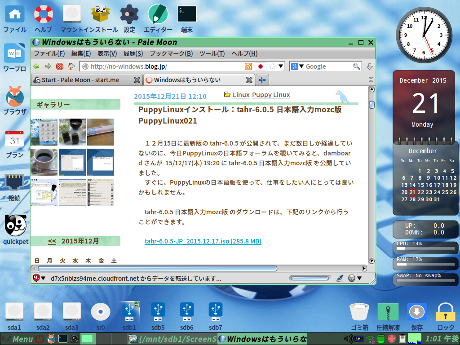Screen dimensions: 460x345
Task: Open the ファイル(F) menu
Action: pyautogui.click(x=49, y=53)
